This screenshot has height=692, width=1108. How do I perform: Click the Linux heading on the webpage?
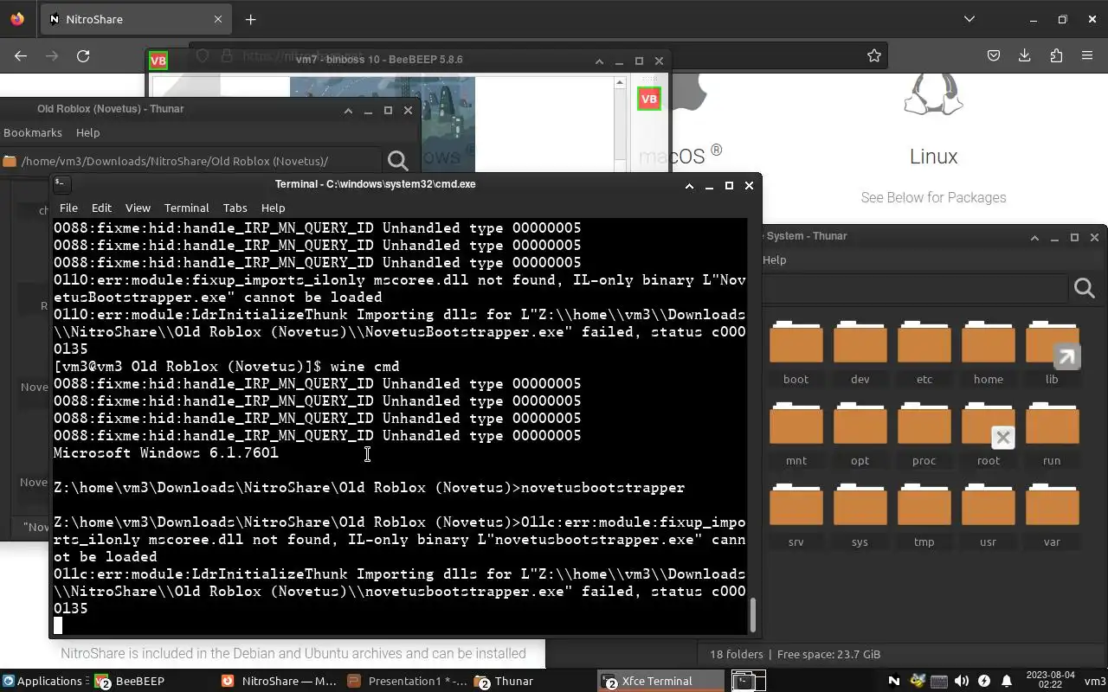933,157
